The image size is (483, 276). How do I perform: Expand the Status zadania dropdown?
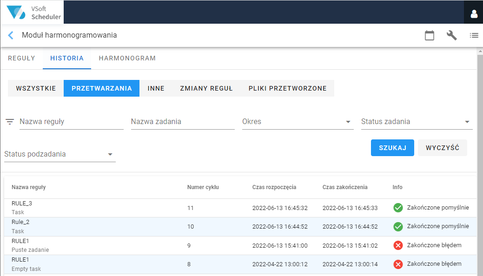(x=417, y=122)
